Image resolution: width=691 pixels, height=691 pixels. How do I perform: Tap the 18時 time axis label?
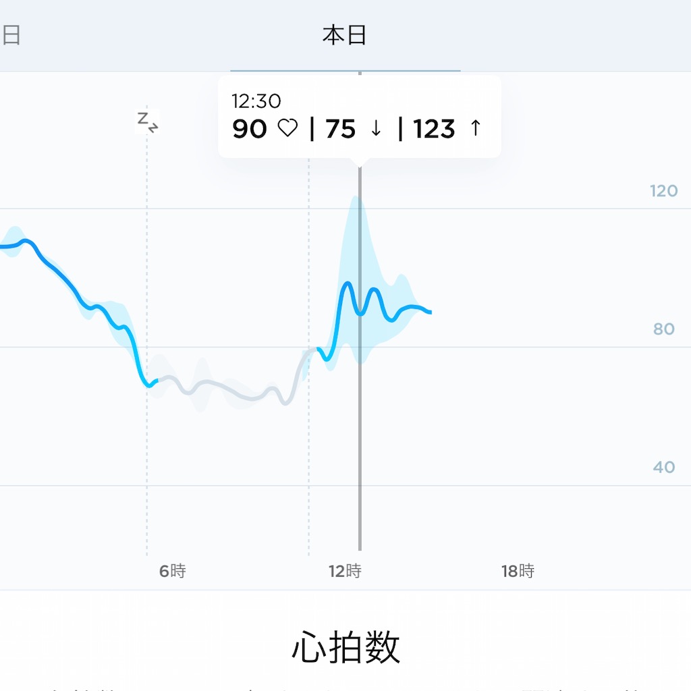pos(518,571)
